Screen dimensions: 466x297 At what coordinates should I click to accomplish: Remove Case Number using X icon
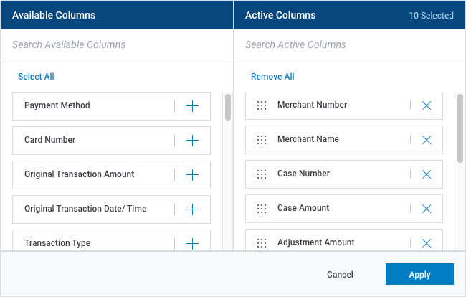tap(427, 174)
